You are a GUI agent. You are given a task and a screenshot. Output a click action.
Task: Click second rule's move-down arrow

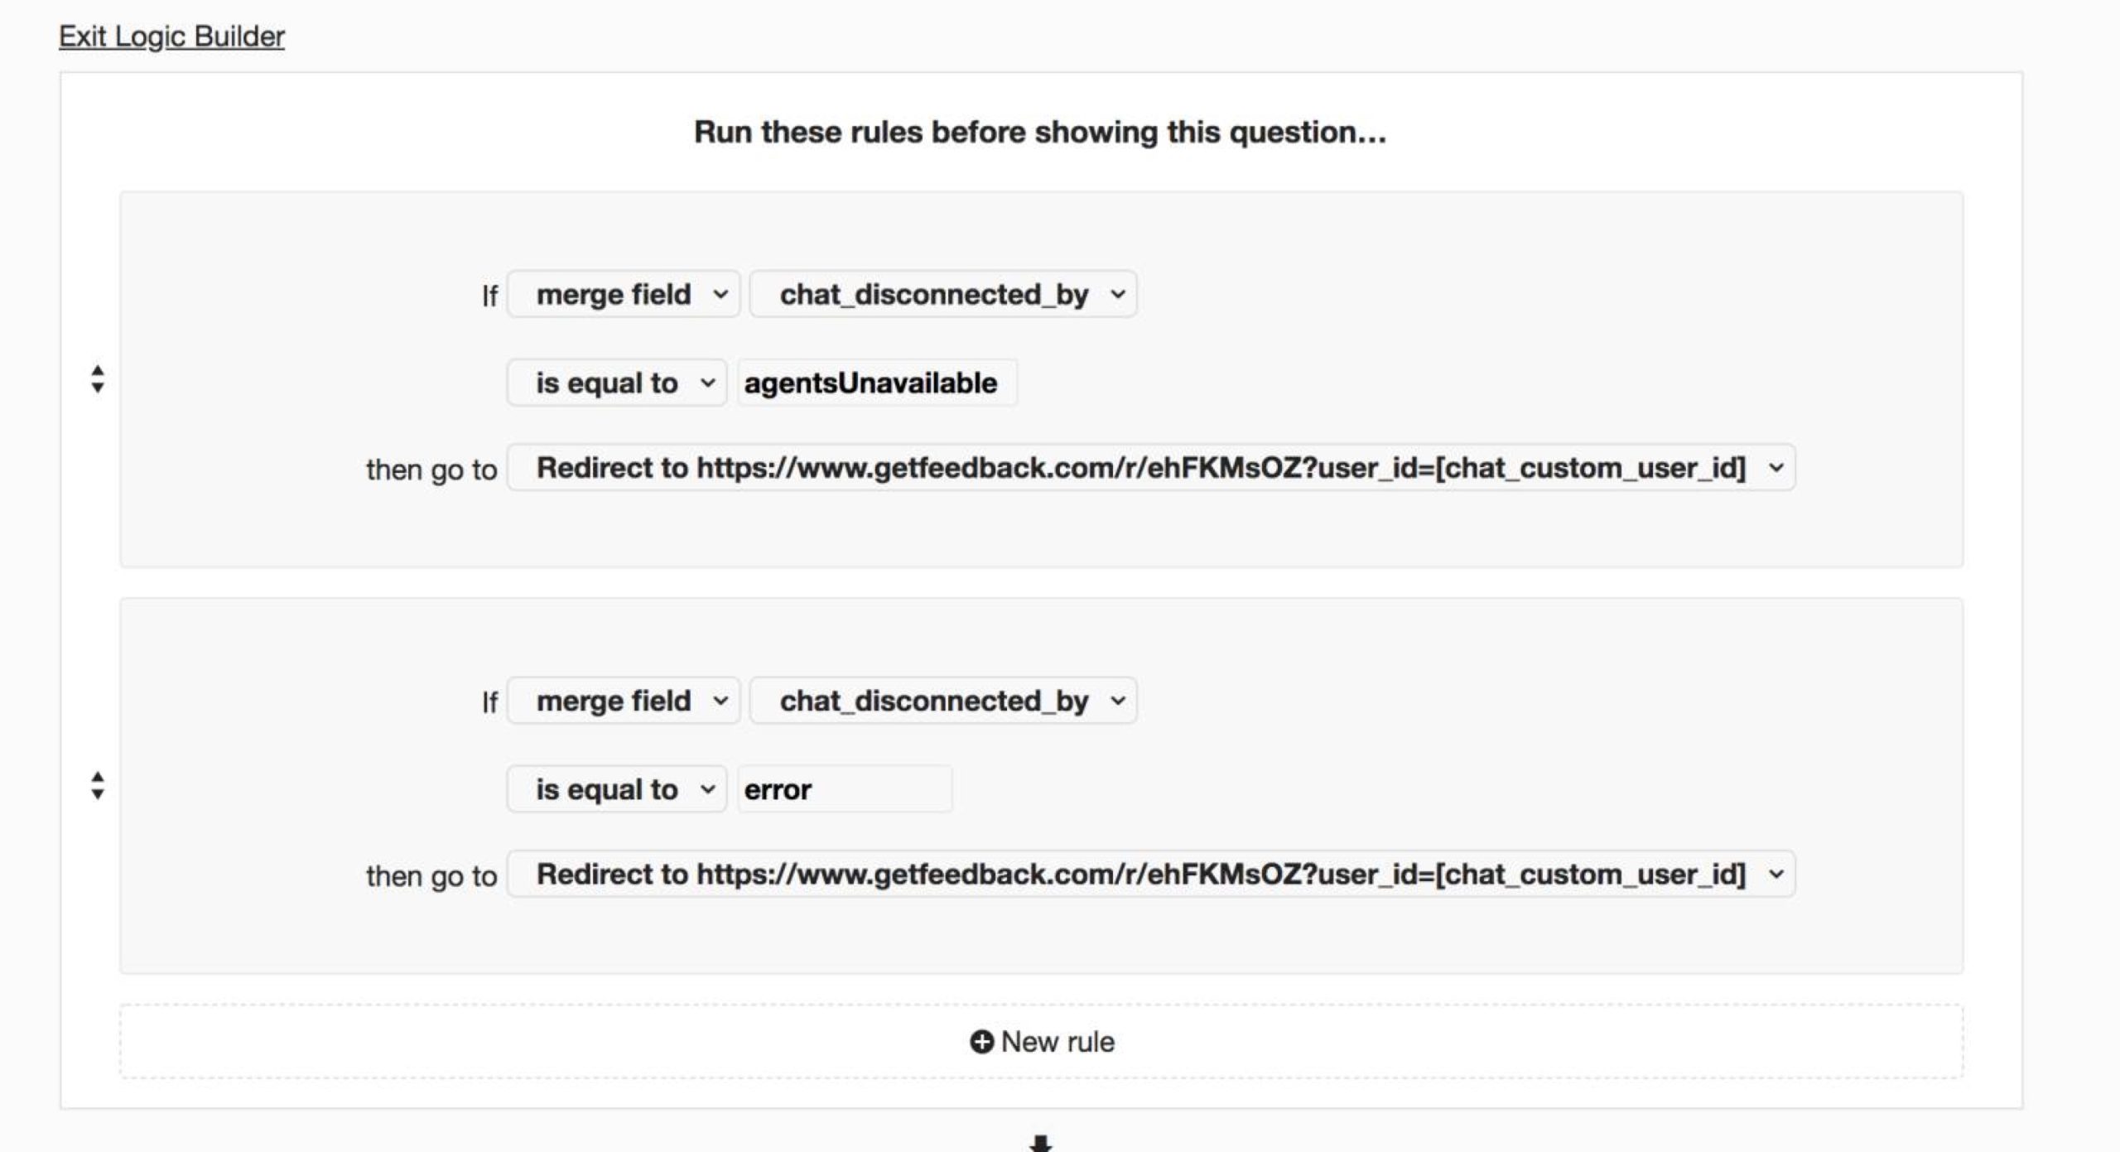(x=98, y=795)
